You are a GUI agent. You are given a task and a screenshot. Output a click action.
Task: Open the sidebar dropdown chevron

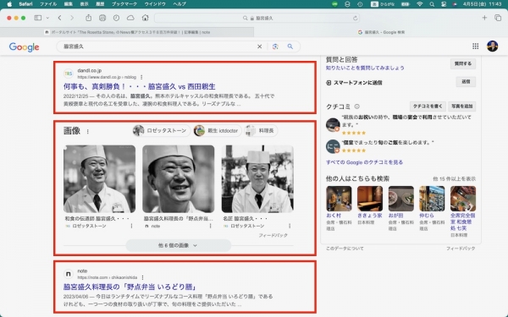tap(47, 18)
